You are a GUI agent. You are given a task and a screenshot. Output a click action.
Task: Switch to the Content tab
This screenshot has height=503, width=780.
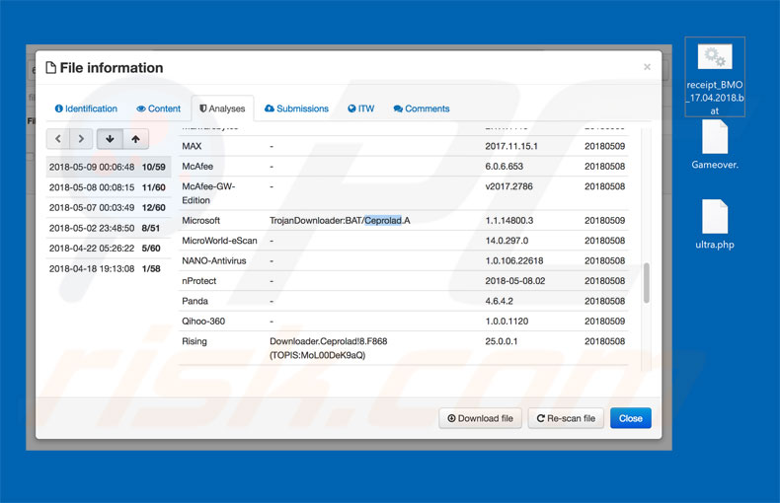(159, 108)
